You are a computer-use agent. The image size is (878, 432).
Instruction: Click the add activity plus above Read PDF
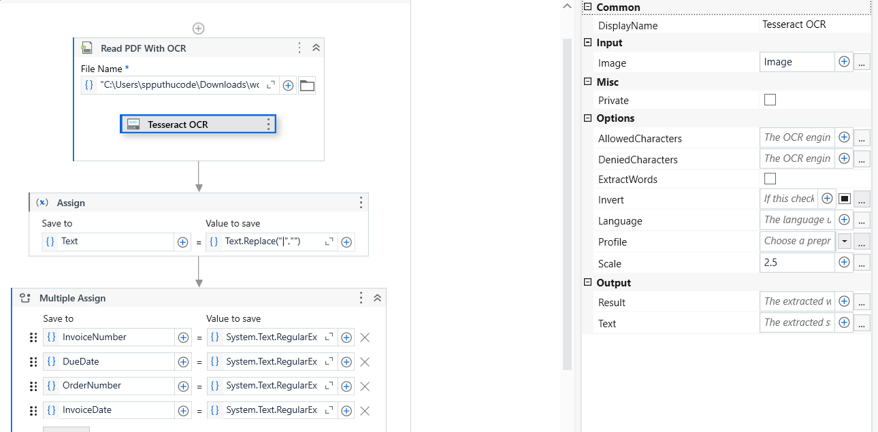tap(198, 29)
